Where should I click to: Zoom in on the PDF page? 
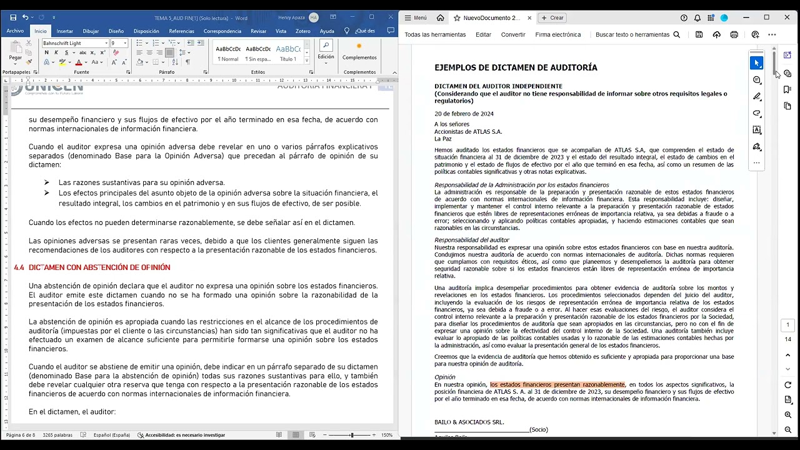point(788,415)
